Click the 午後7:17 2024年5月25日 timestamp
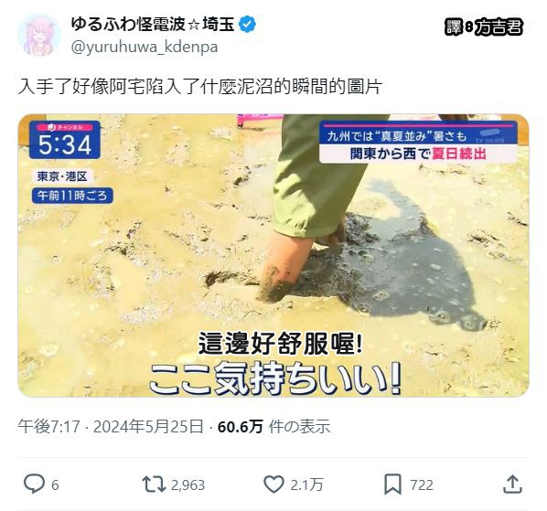 [x=111, y=426]
